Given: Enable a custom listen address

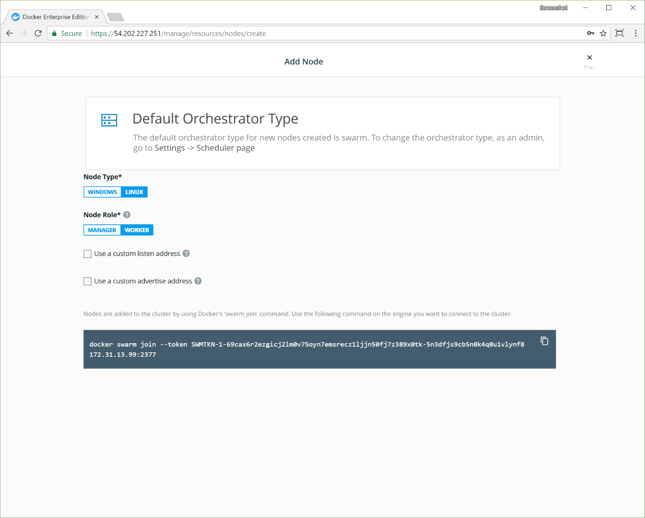Looking at the screenshot, I should tap(87, 253).
